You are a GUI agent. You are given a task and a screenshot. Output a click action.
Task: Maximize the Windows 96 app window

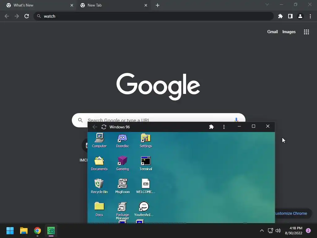pos(254,126)
